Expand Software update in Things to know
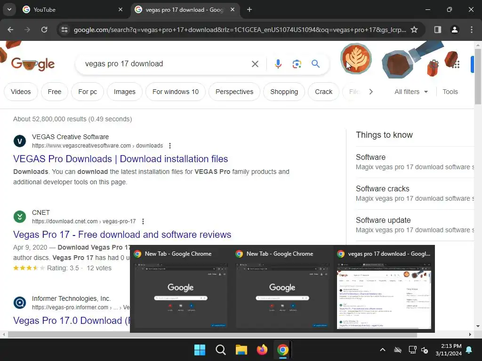This screenshot has width=482, height=361. pyautogui.click(x=415, y=225)
